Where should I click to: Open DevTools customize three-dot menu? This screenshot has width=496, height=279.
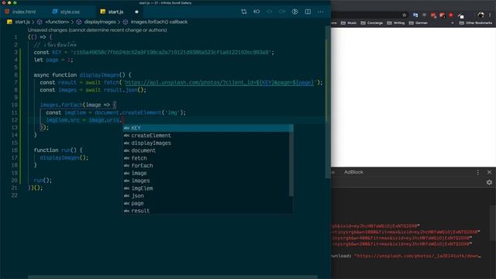point(478,172)
